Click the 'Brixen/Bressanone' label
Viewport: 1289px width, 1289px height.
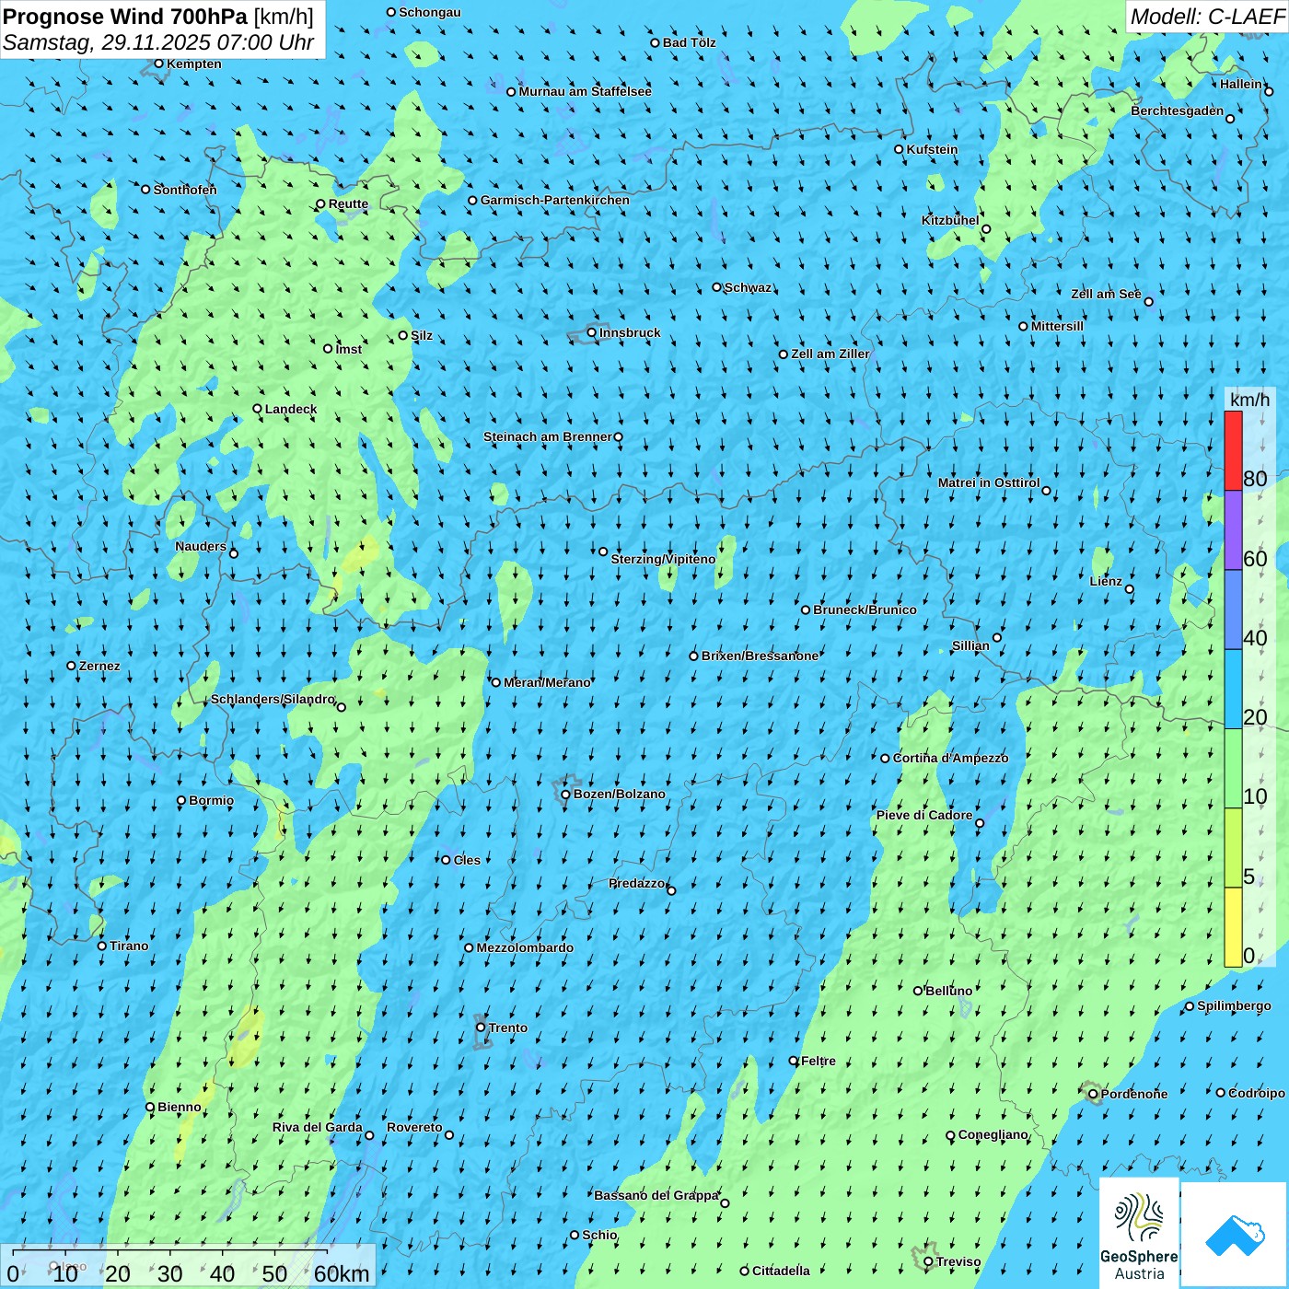tap(760, 656)
